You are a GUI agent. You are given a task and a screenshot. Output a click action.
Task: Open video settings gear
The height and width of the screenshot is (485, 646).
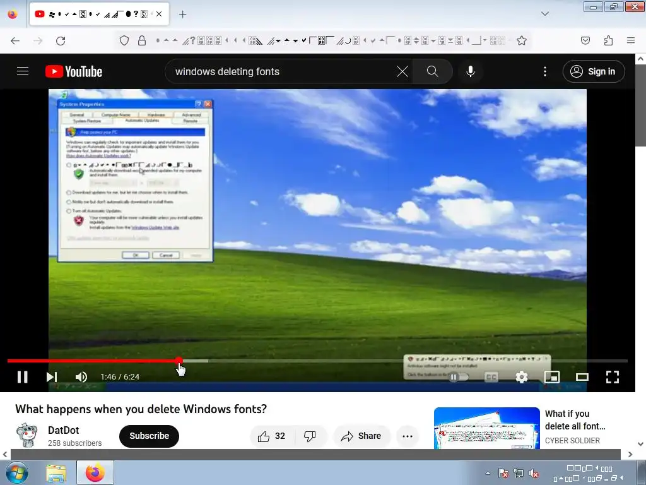click(x=522, y=376)
